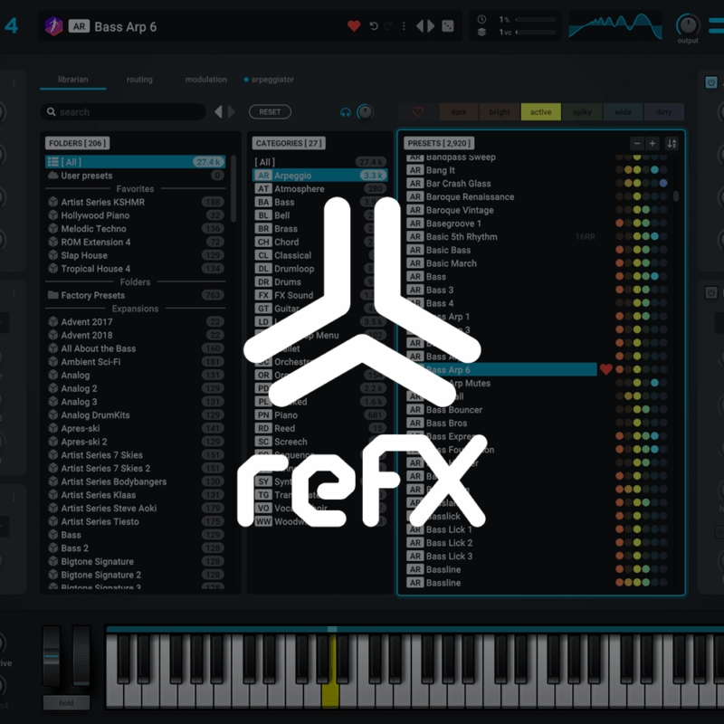This screenshot has width=724, height=724.
Task: Toggle the bright tag filter
Action: click(x=500, y=111)
